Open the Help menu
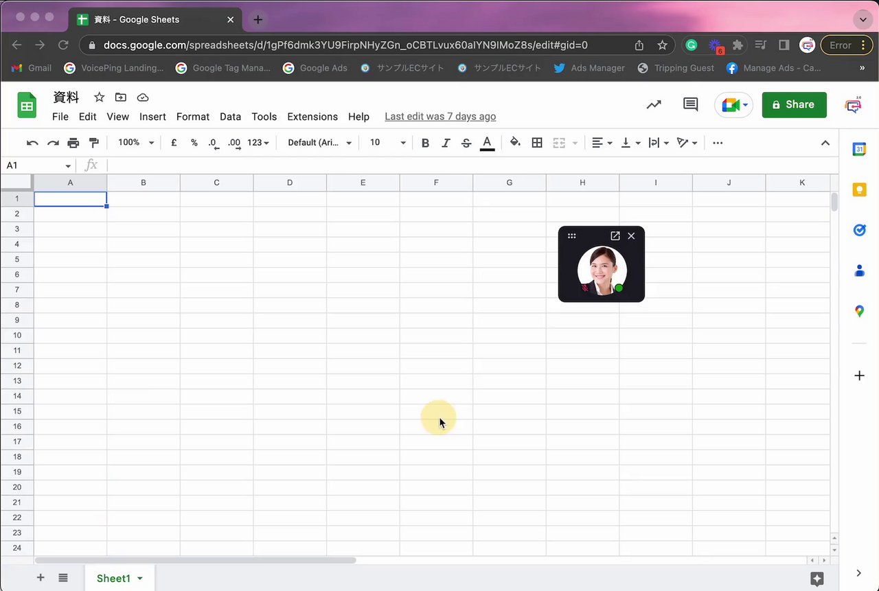The width and height of the screenshot is (879, 591). [x=358, y=117]
